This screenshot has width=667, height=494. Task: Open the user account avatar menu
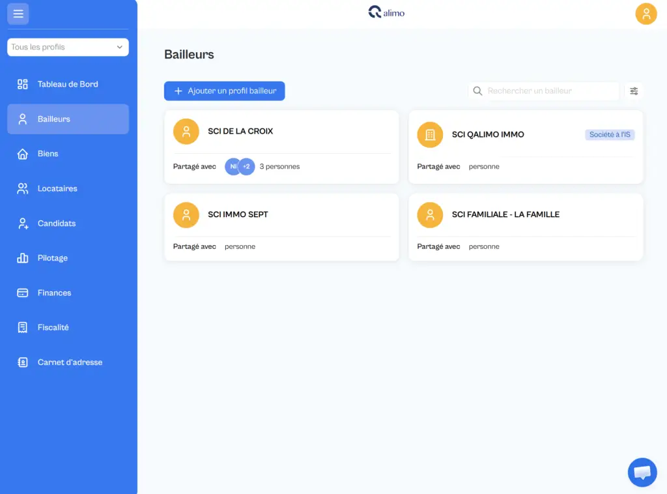coord(646,14)
